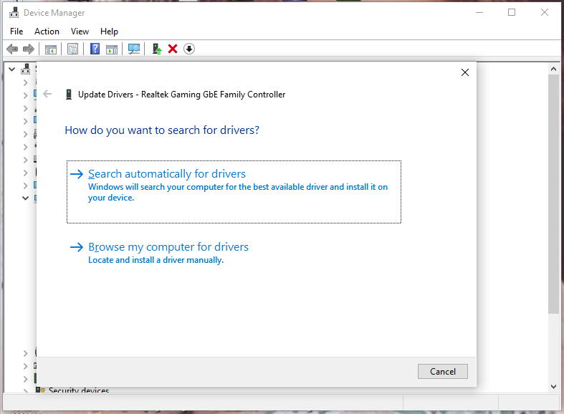Collapse the expanded category chevron in device tree
The width and height of the screenshot is (564, 414).
pyautogui.click(x=25, y=198)
